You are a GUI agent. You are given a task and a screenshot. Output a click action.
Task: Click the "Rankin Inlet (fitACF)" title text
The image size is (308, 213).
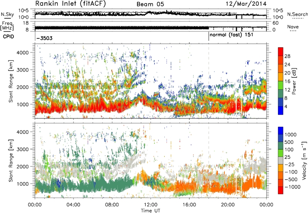(70, 4)
